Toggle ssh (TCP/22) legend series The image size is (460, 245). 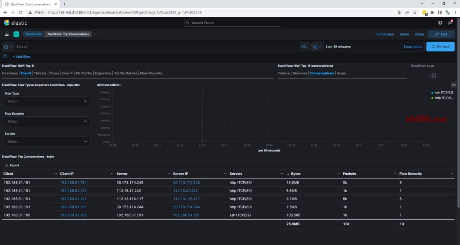443,93
